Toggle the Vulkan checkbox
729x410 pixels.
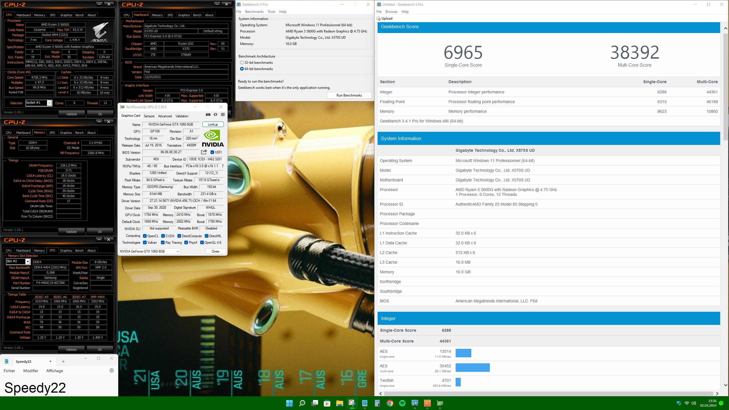point(145,243)
